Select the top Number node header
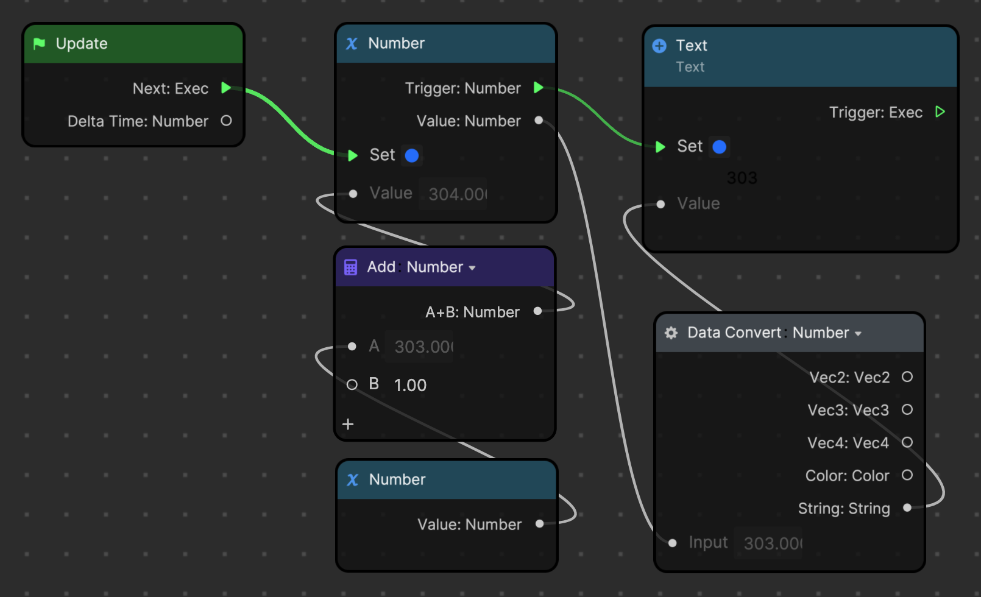The image size is (981, 597). (446, 44)
